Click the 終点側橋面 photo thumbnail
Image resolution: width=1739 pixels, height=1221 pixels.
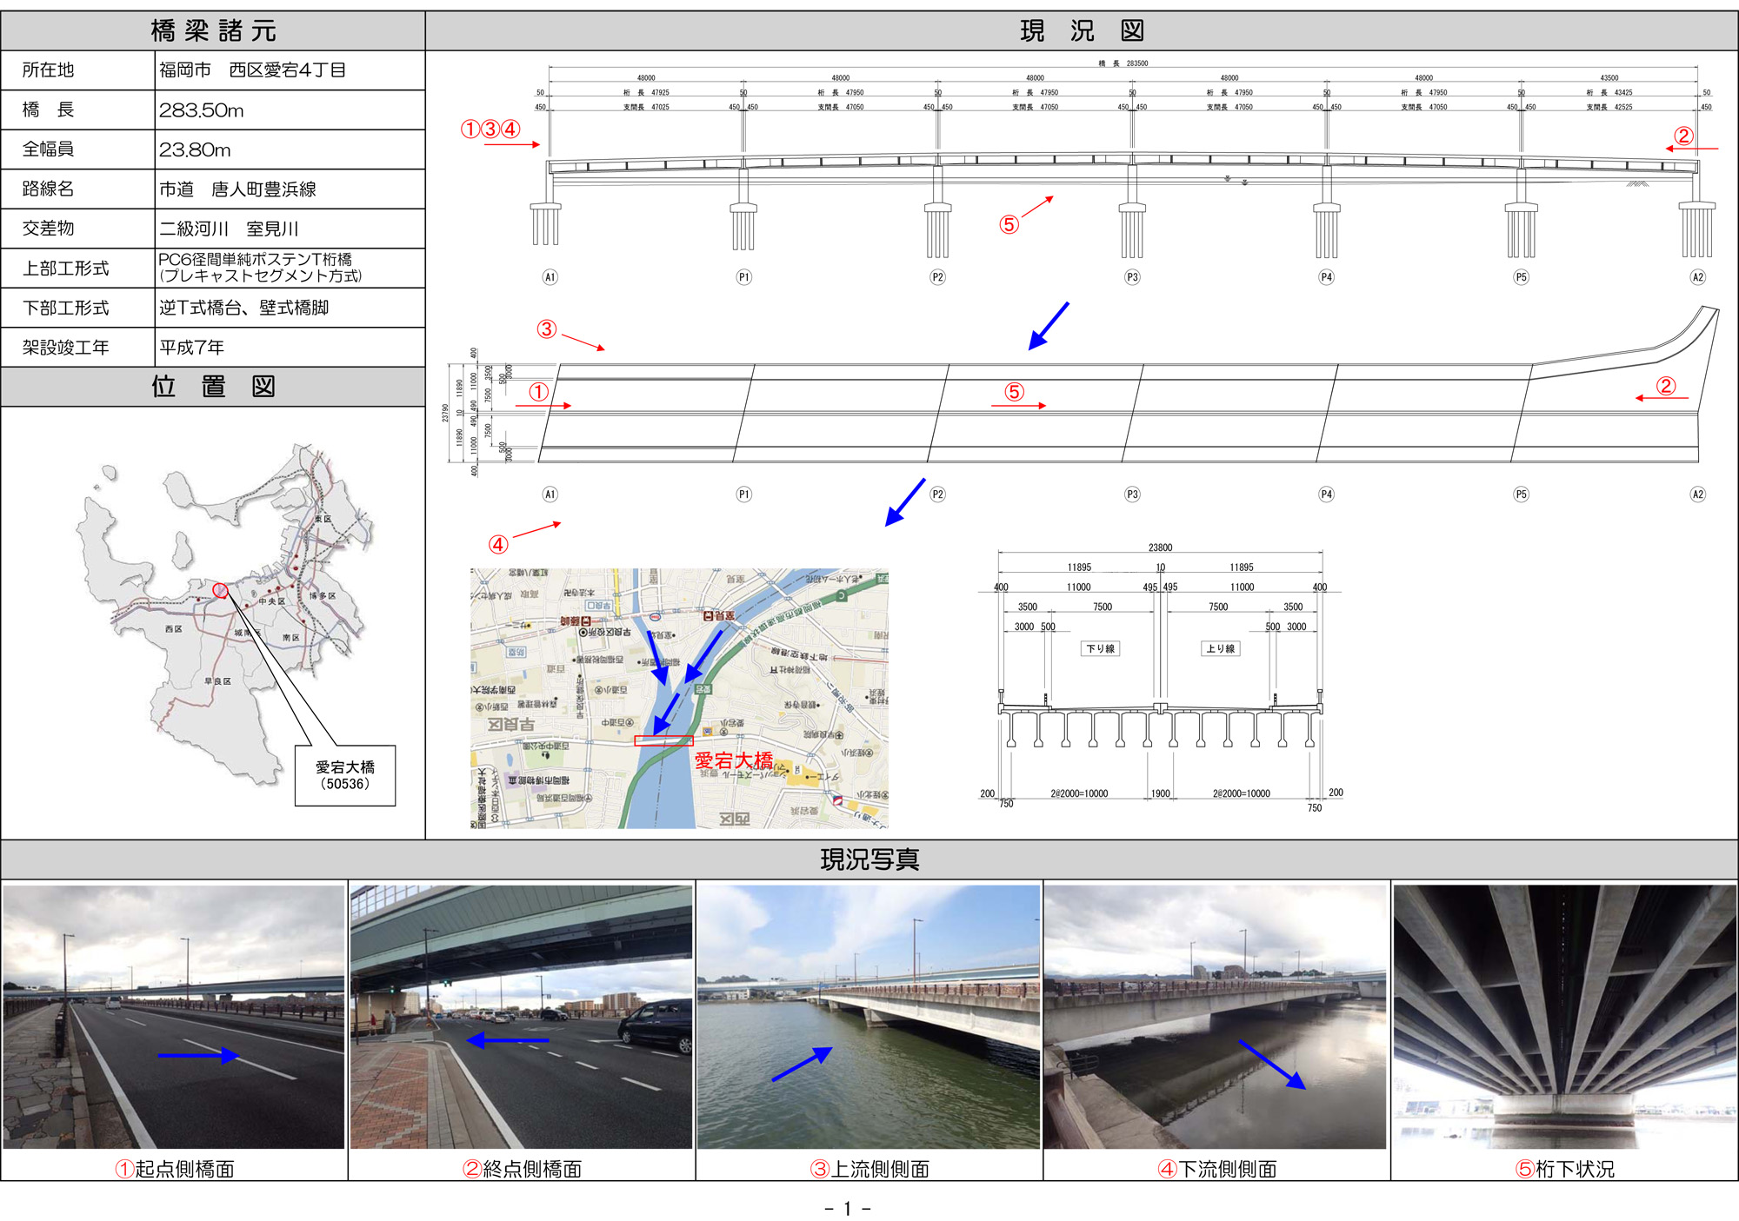click(x=522, y=1015)
